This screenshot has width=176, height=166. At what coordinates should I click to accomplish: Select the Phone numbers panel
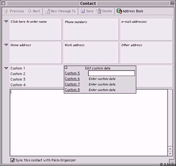[91, 30]
